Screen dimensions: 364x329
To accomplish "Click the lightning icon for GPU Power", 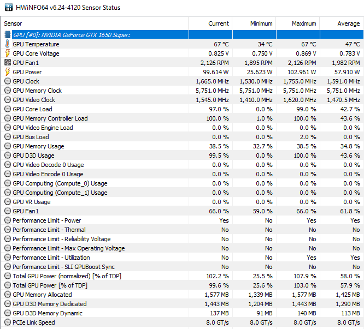I will tap(8, 72).
